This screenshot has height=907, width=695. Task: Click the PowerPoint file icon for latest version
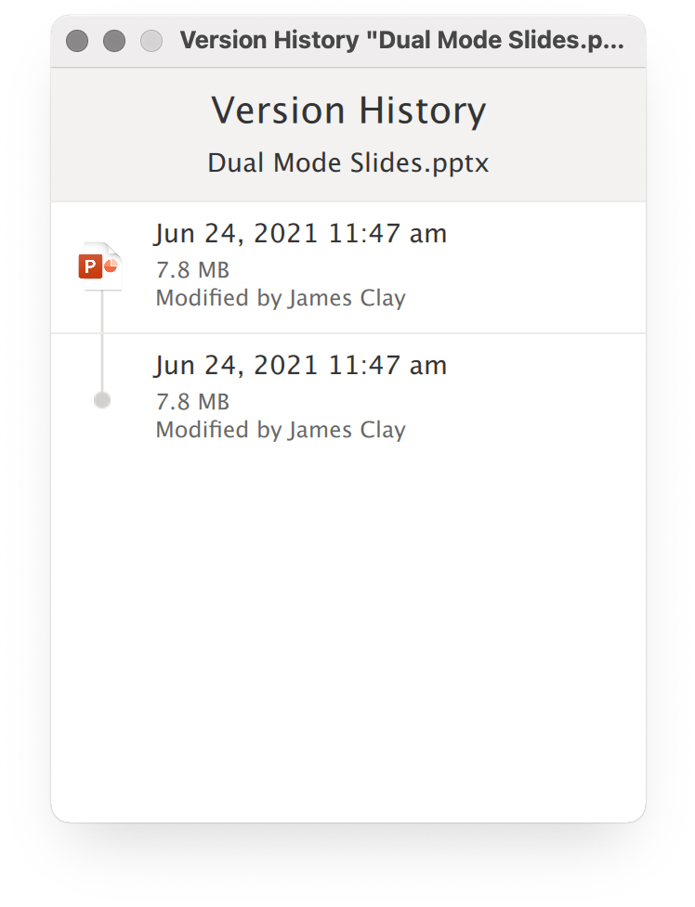click(100, 266)
